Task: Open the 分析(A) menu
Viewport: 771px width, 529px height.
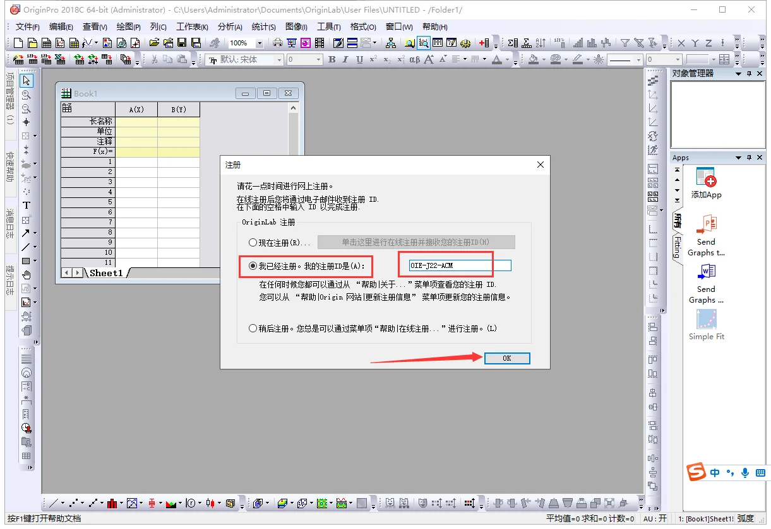Action: [230, 27]
